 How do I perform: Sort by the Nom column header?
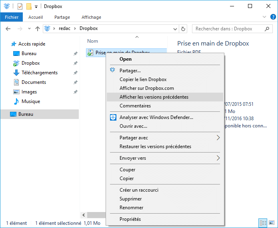click(92, 41)
